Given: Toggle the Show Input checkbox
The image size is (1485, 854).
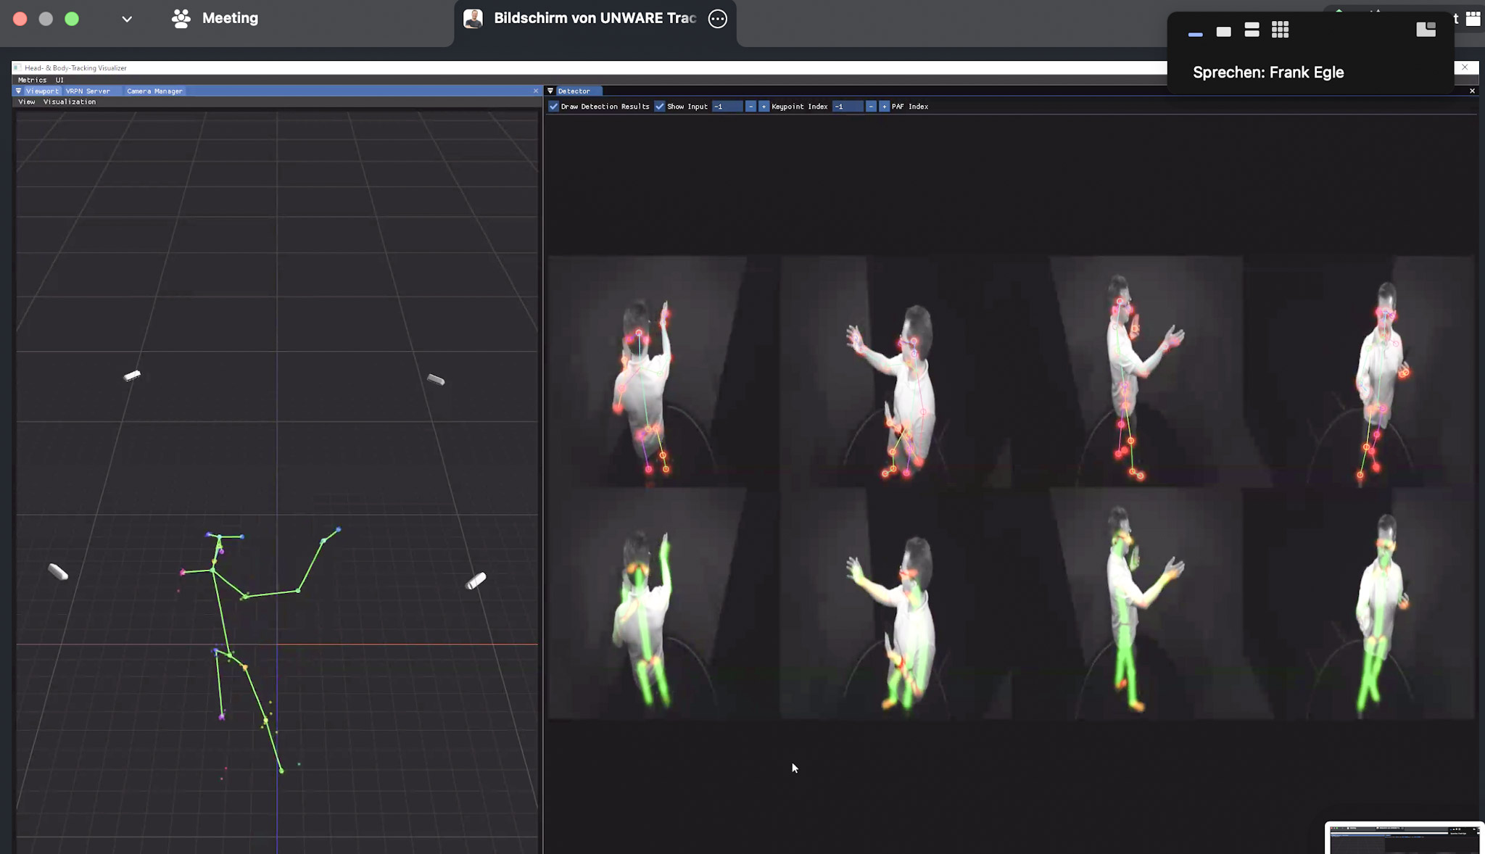Looking at the screenshot, I should click(660, 107).
